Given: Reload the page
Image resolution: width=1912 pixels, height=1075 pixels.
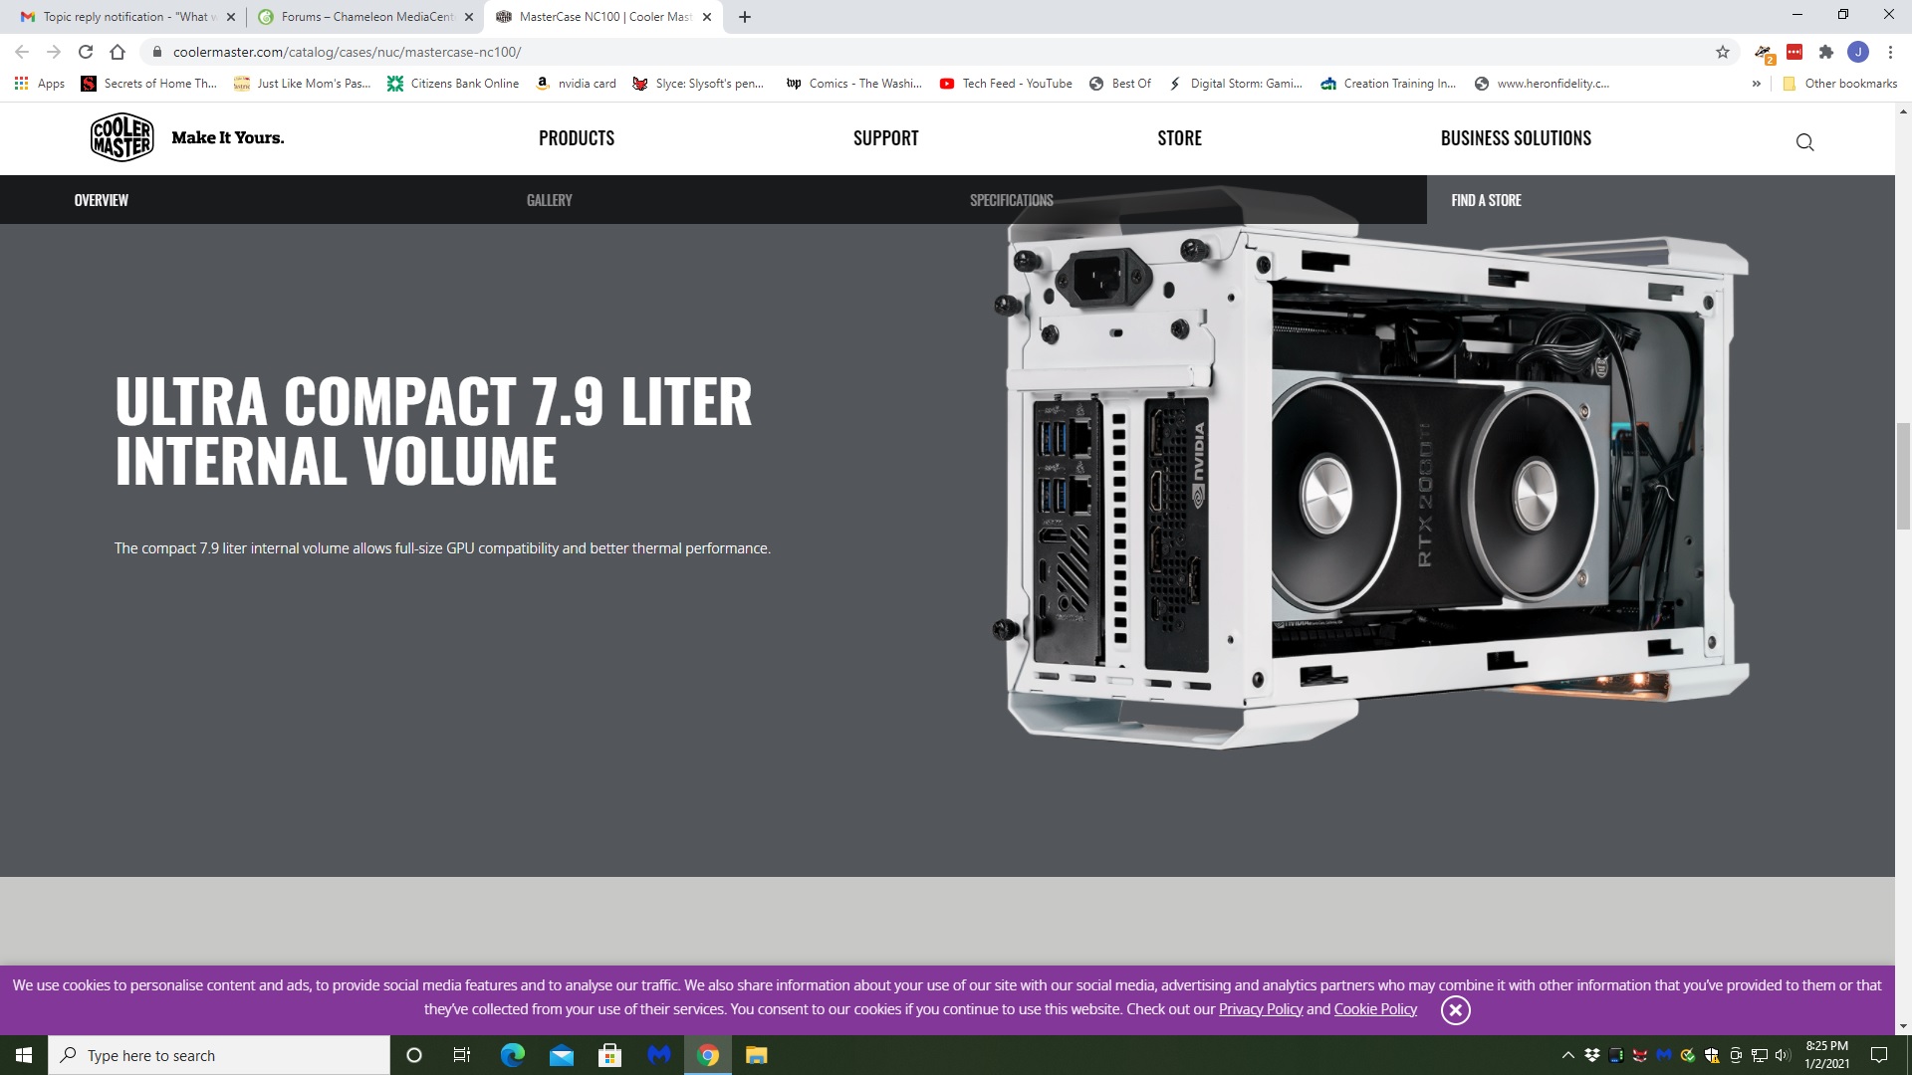Looking at the screenshot, I should point(86,52).
